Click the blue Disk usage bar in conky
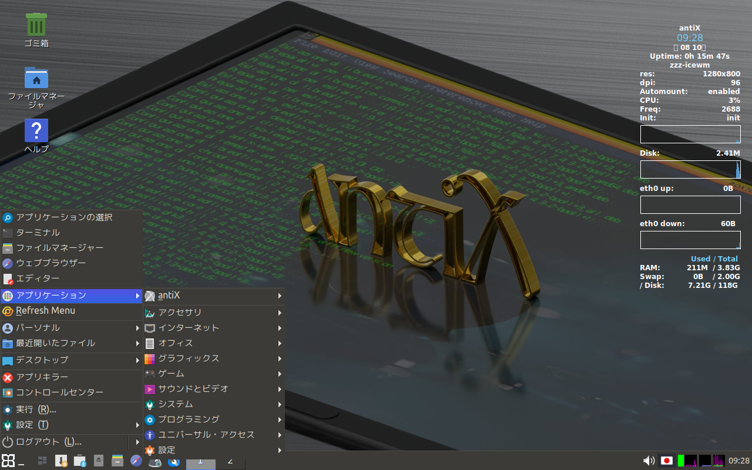 [690, 169]
